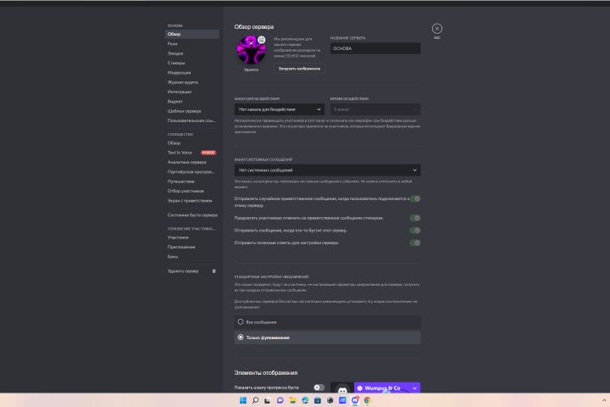Viewport: 610px width, 407px height.
Task: Open the Партнёрская програм... tab
Action: coord(191,172)
